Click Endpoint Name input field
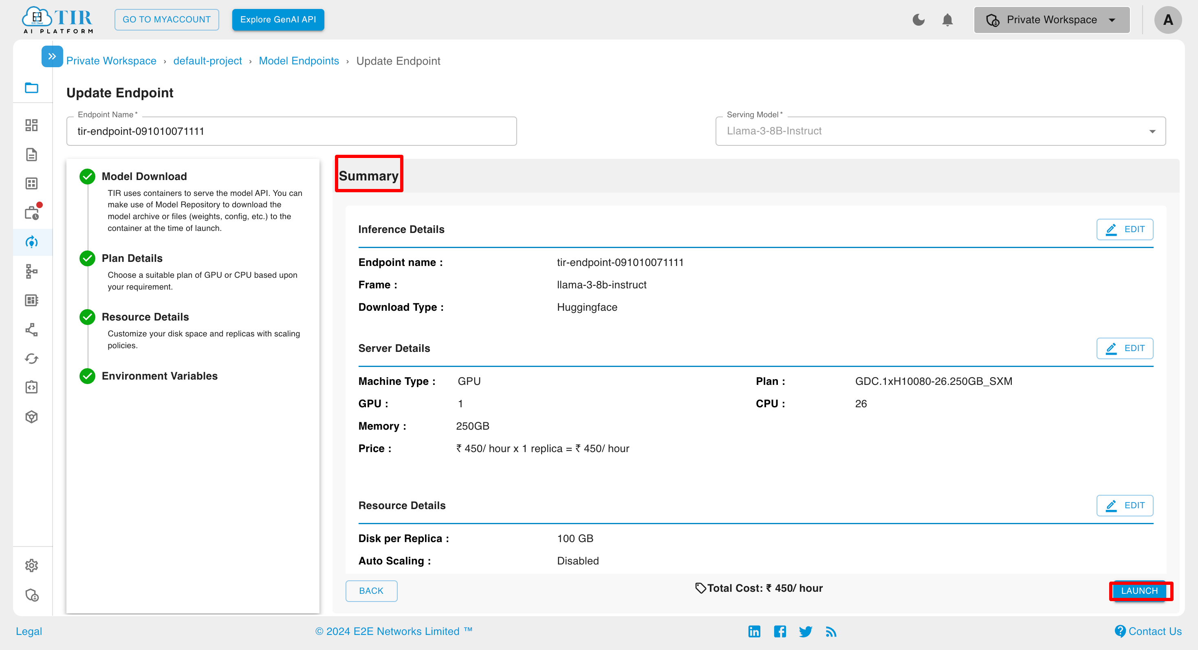This screenshot has width=1198, height=650. (x=292, y=131)
